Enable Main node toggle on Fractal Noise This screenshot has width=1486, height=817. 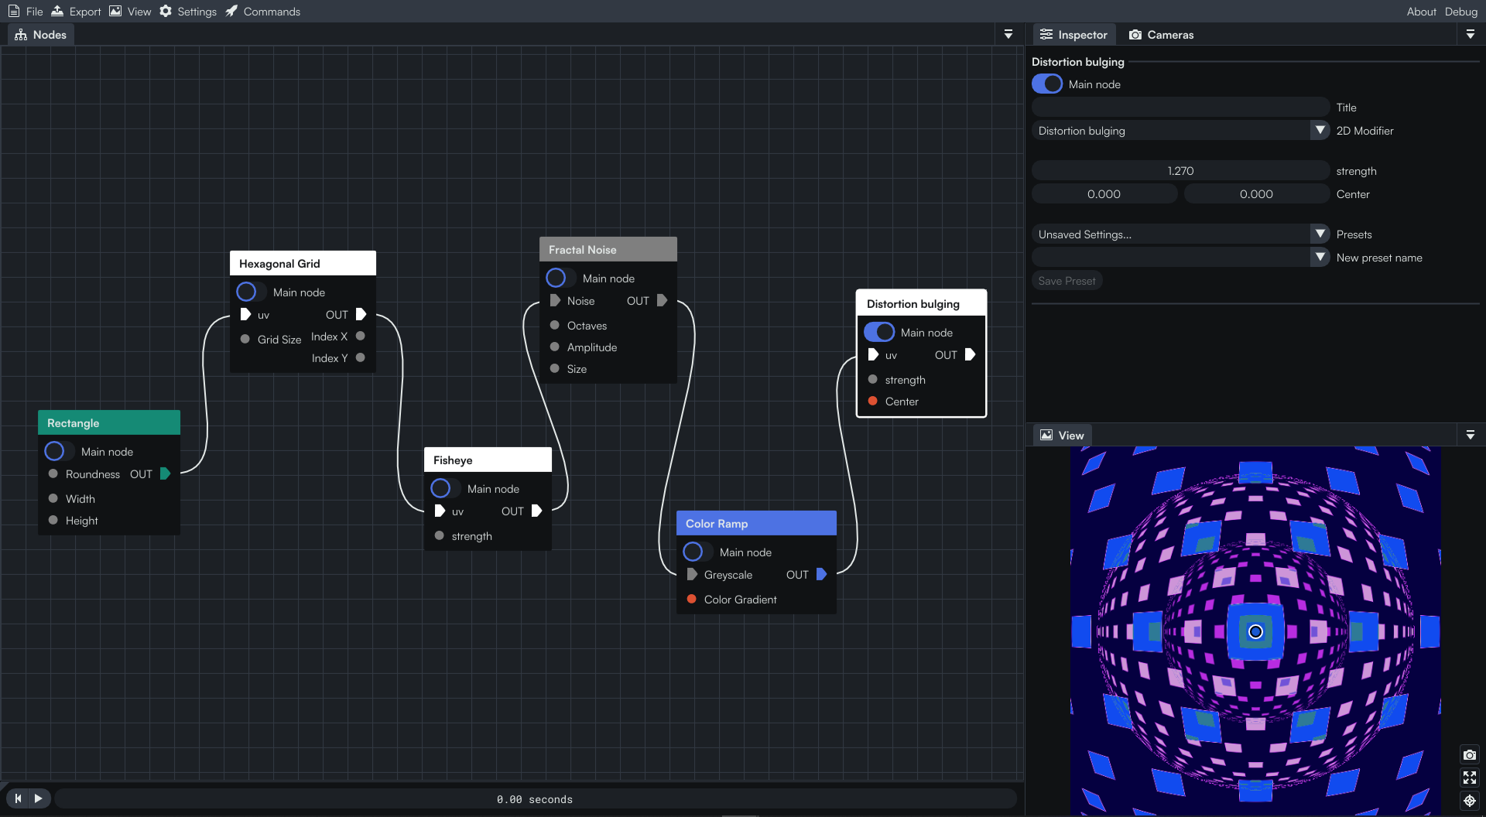tap(560, 278)
